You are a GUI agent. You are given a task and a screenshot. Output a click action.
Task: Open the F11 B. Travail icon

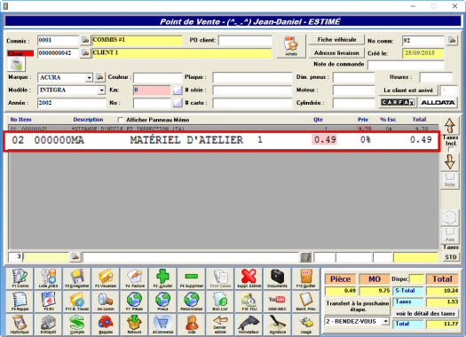click(77, 302)
